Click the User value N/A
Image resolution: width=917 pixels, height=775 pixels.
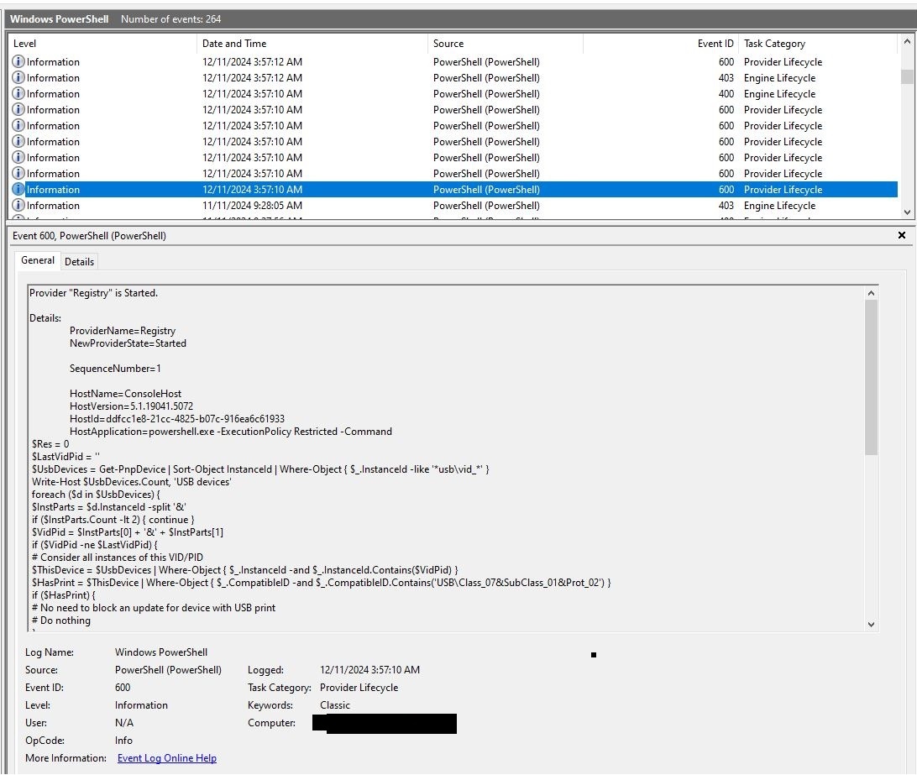[x=124, y=723]
